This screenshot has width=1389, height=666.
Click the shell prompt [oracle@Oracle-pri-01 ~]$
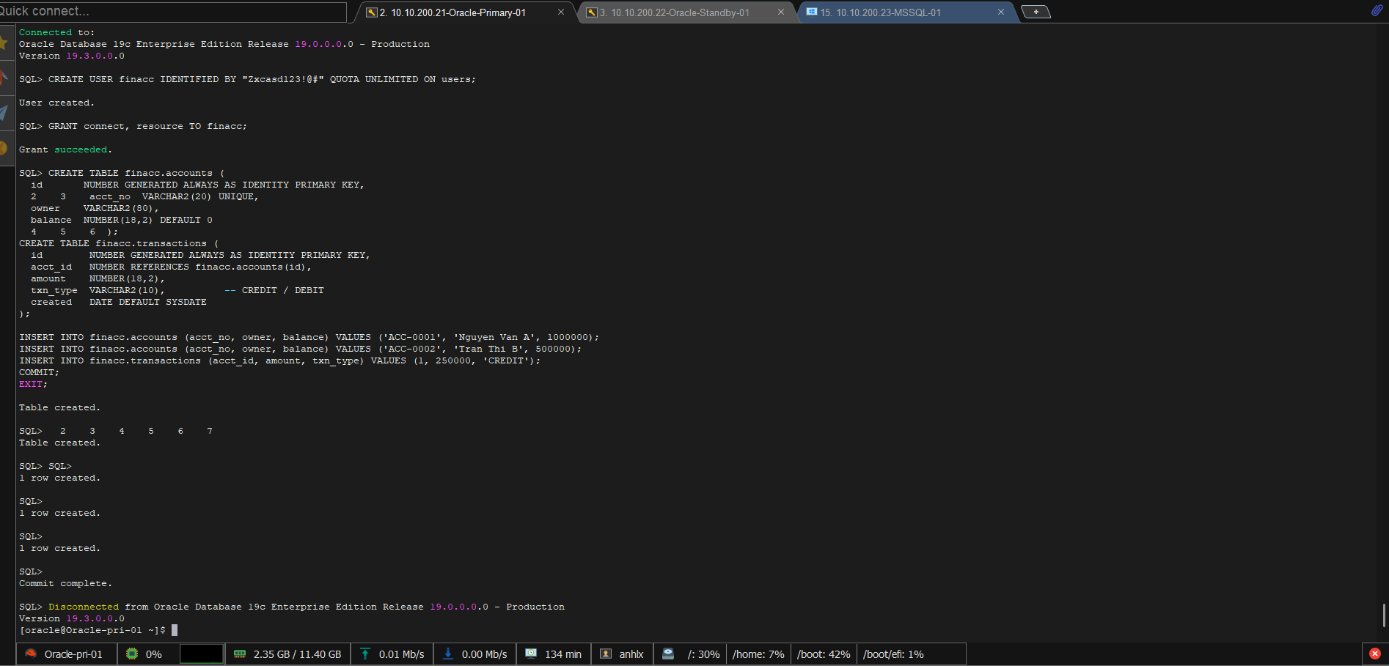point(92,630)
